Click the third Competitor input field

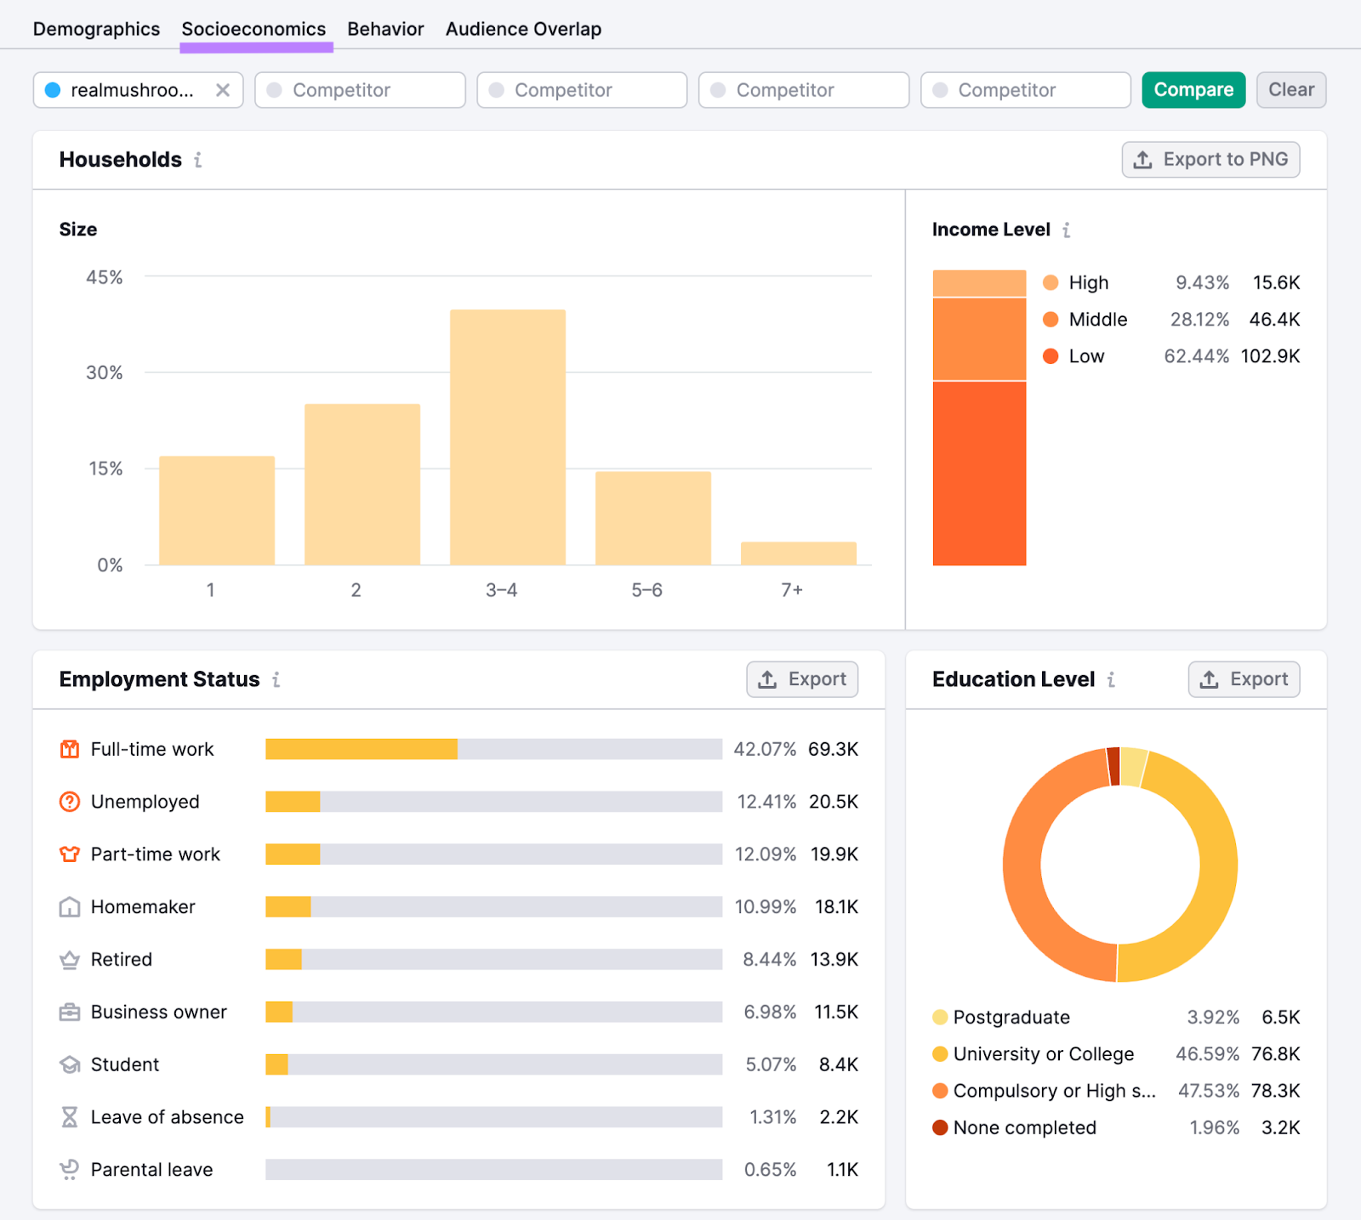[x=804, y=90]
